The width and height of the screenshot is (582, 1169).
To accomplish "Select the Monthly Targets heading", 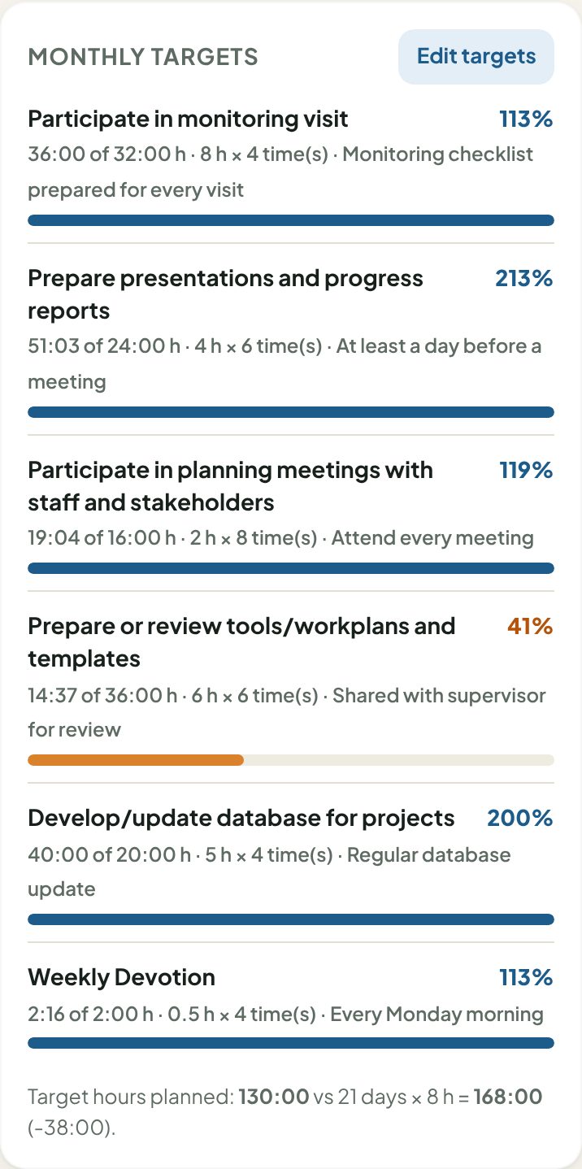I will pyautogui.click(x=143, y=57).
